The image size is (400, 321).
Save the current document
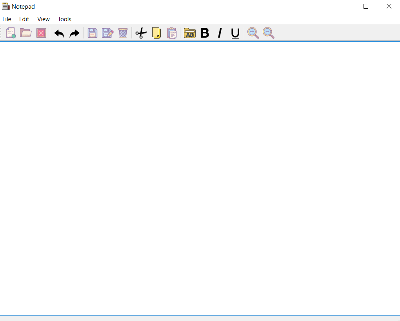[92, 33]
